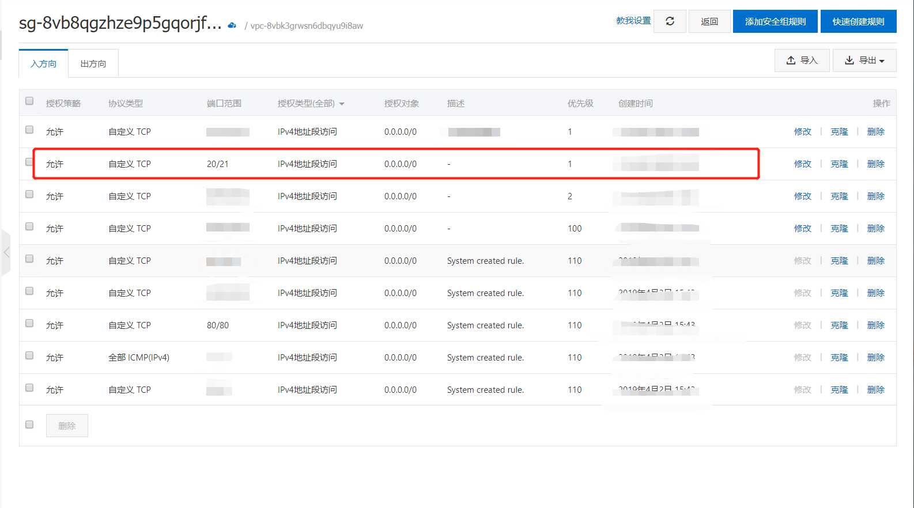Click 修改 for the priority 2 rule
914x508 pixels.
[x=803, y=196]
